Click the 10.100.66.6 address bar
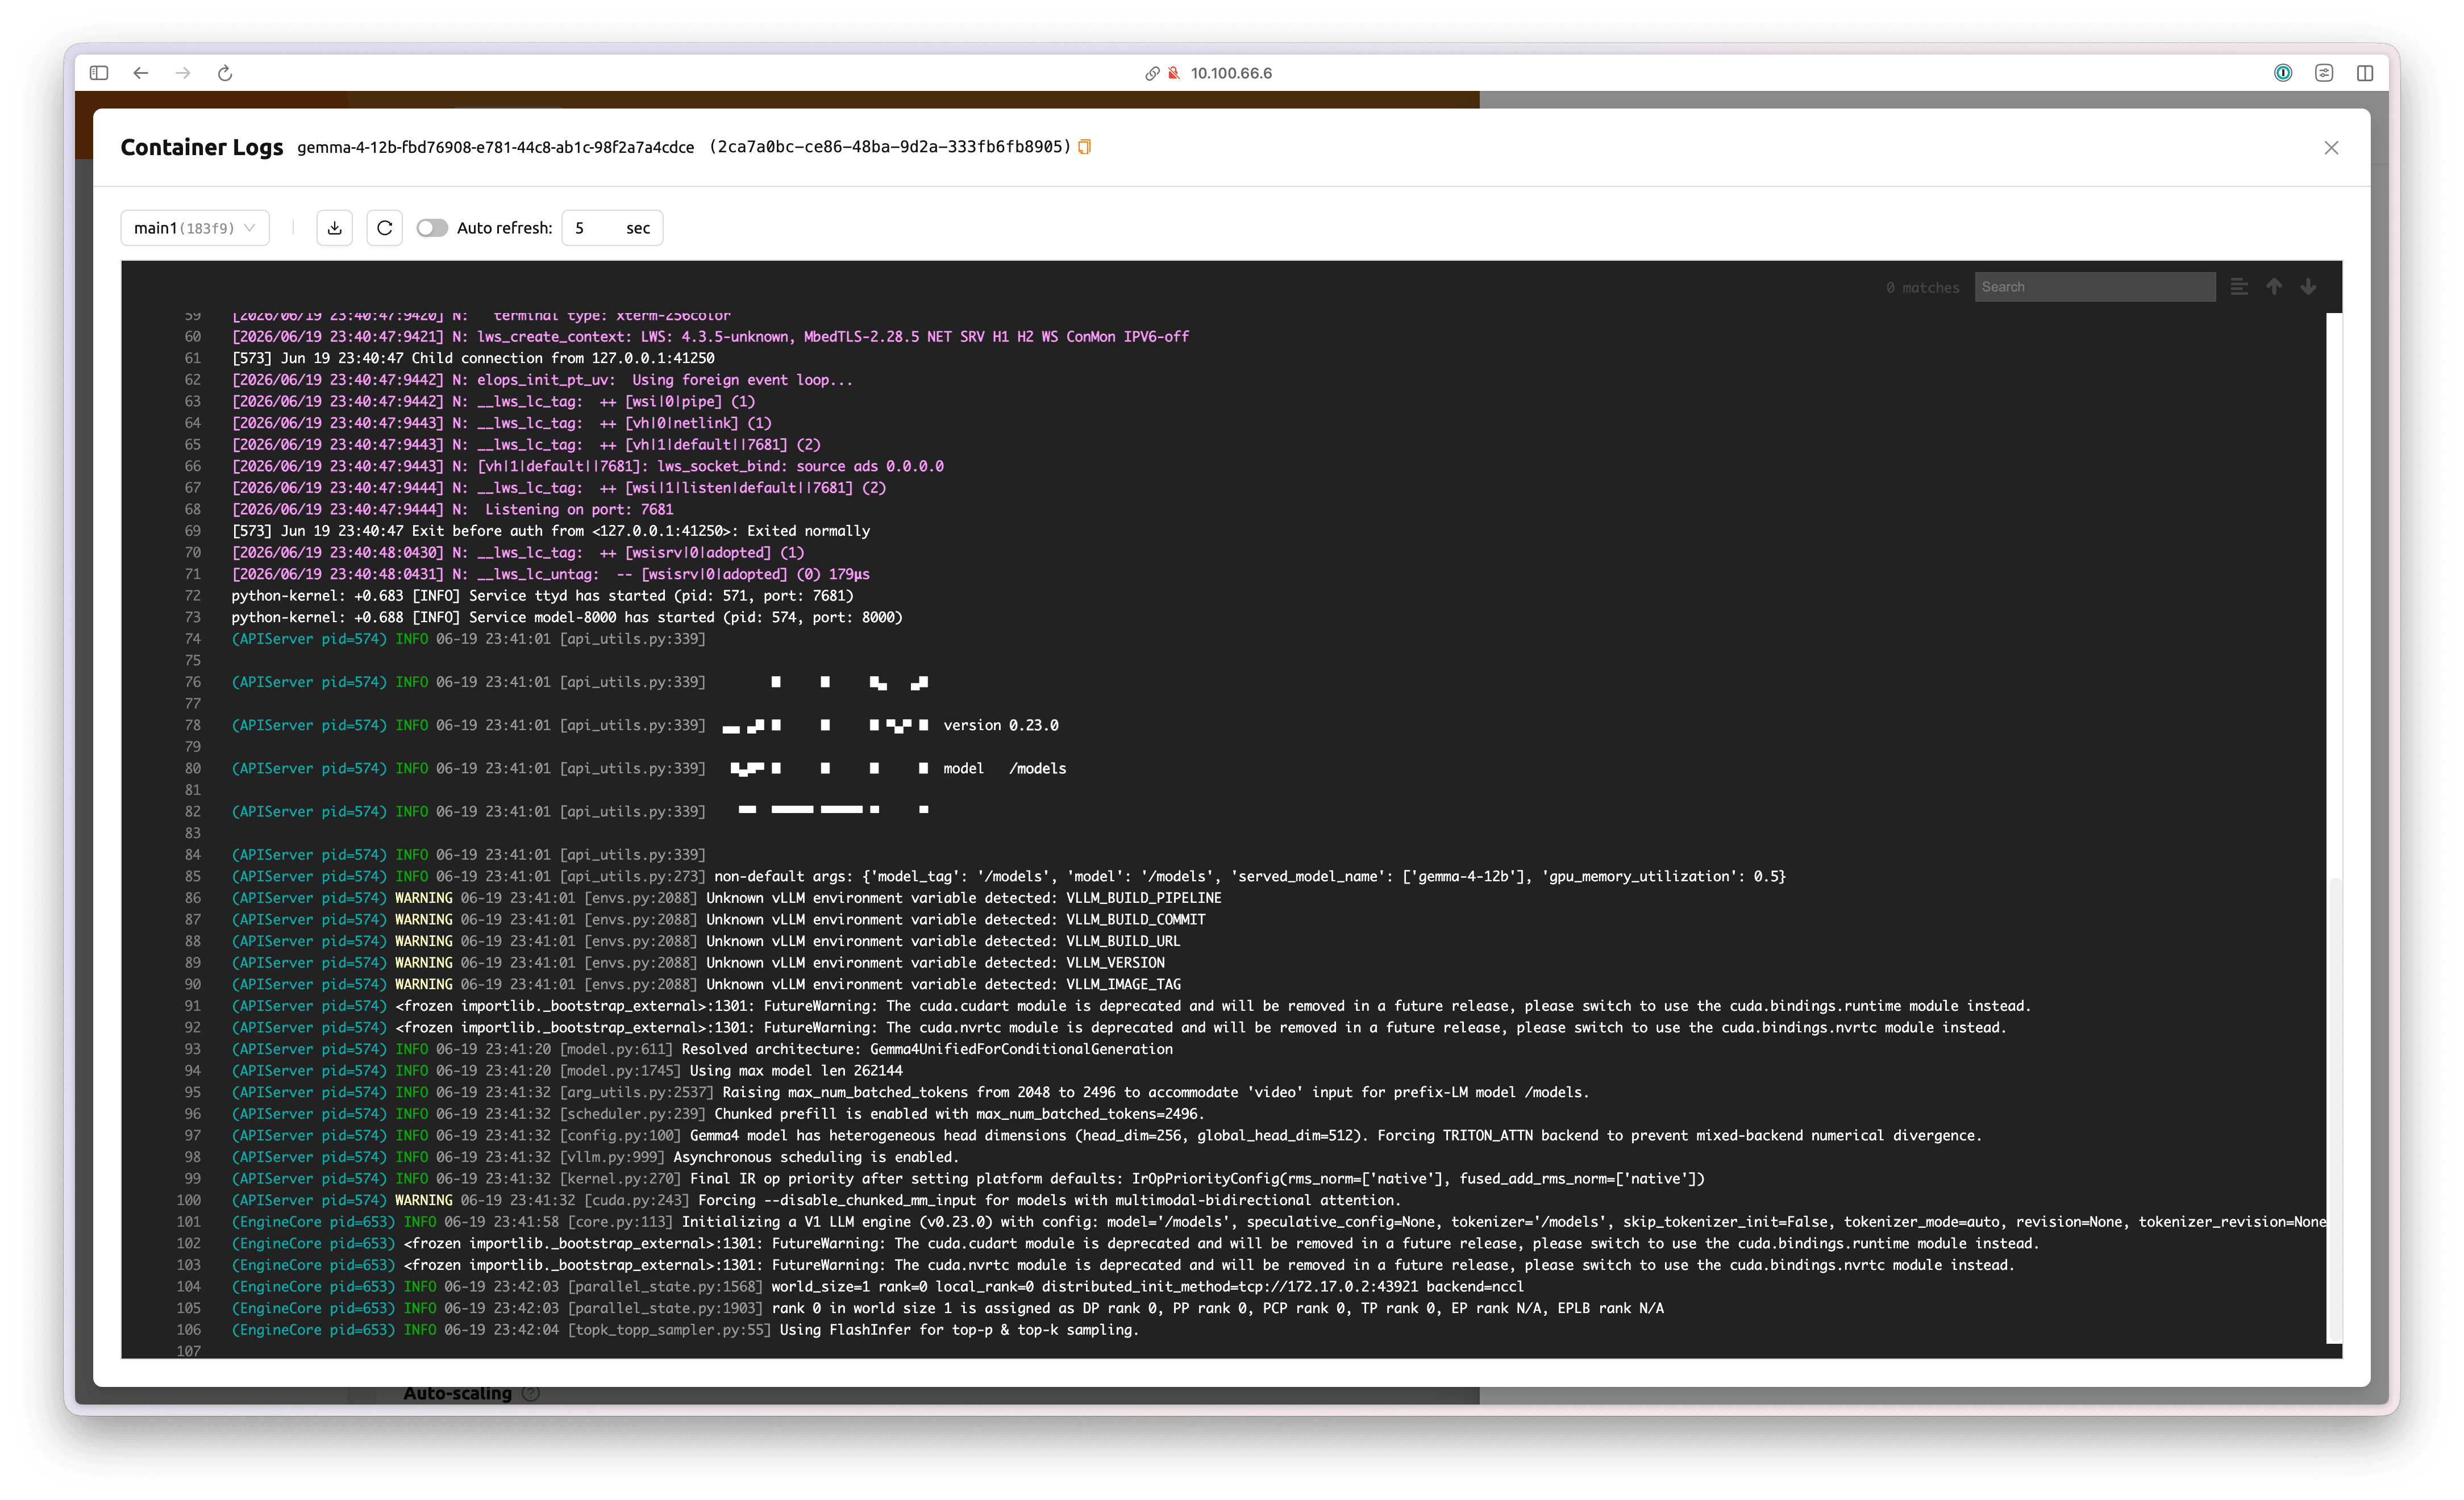 1231,73
